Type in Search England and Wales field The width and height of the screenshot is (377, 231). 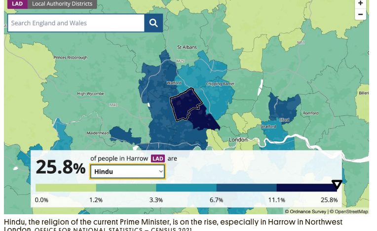point(76,23)
